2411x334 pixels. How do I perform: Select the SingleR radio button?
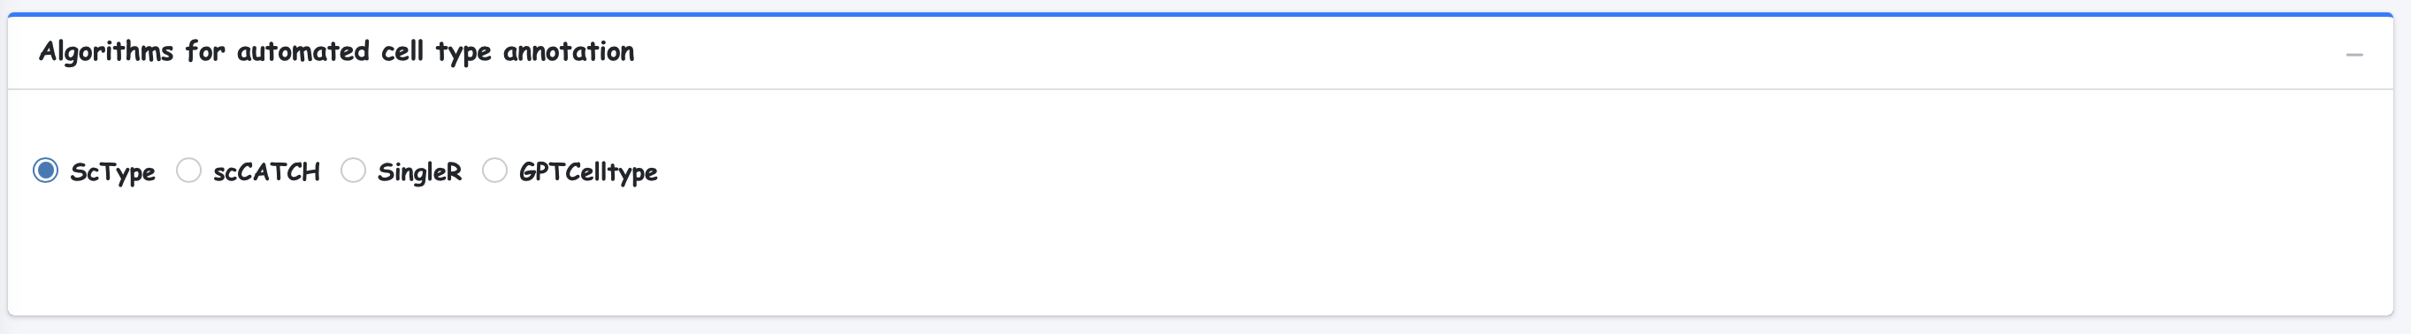353,171
